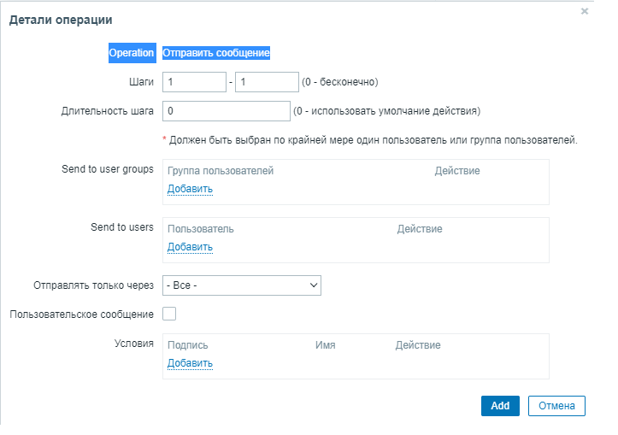The image size is (618, 435).
Task: Click the Отмена button
Action: [x=556, y=406]
